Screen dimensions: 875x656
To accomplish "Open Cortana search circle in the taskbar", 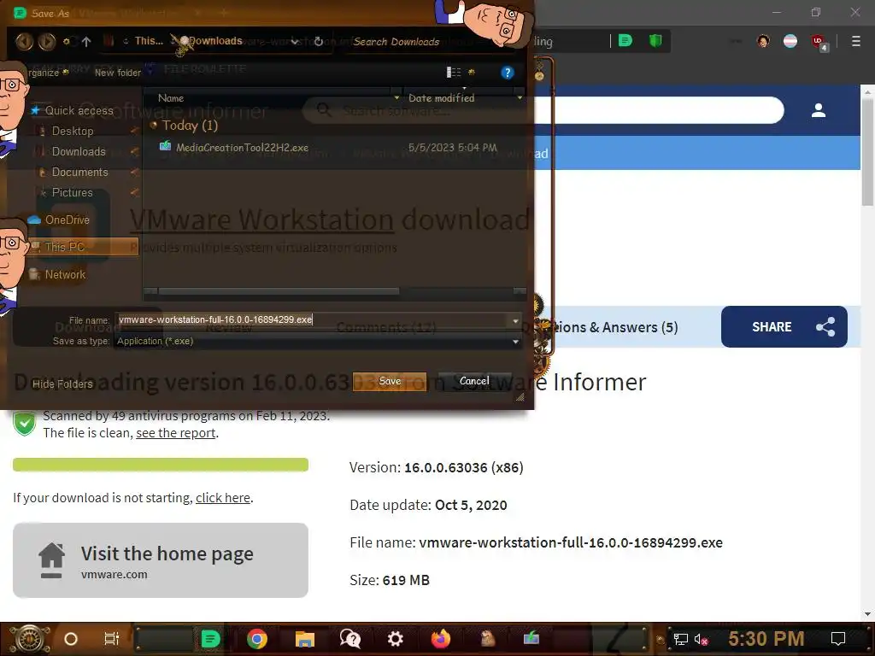I will pos(71,639).
